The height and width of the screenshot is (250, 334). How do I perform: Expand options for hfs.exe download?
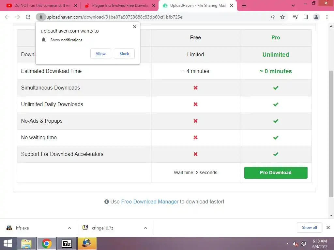(69, 228)
